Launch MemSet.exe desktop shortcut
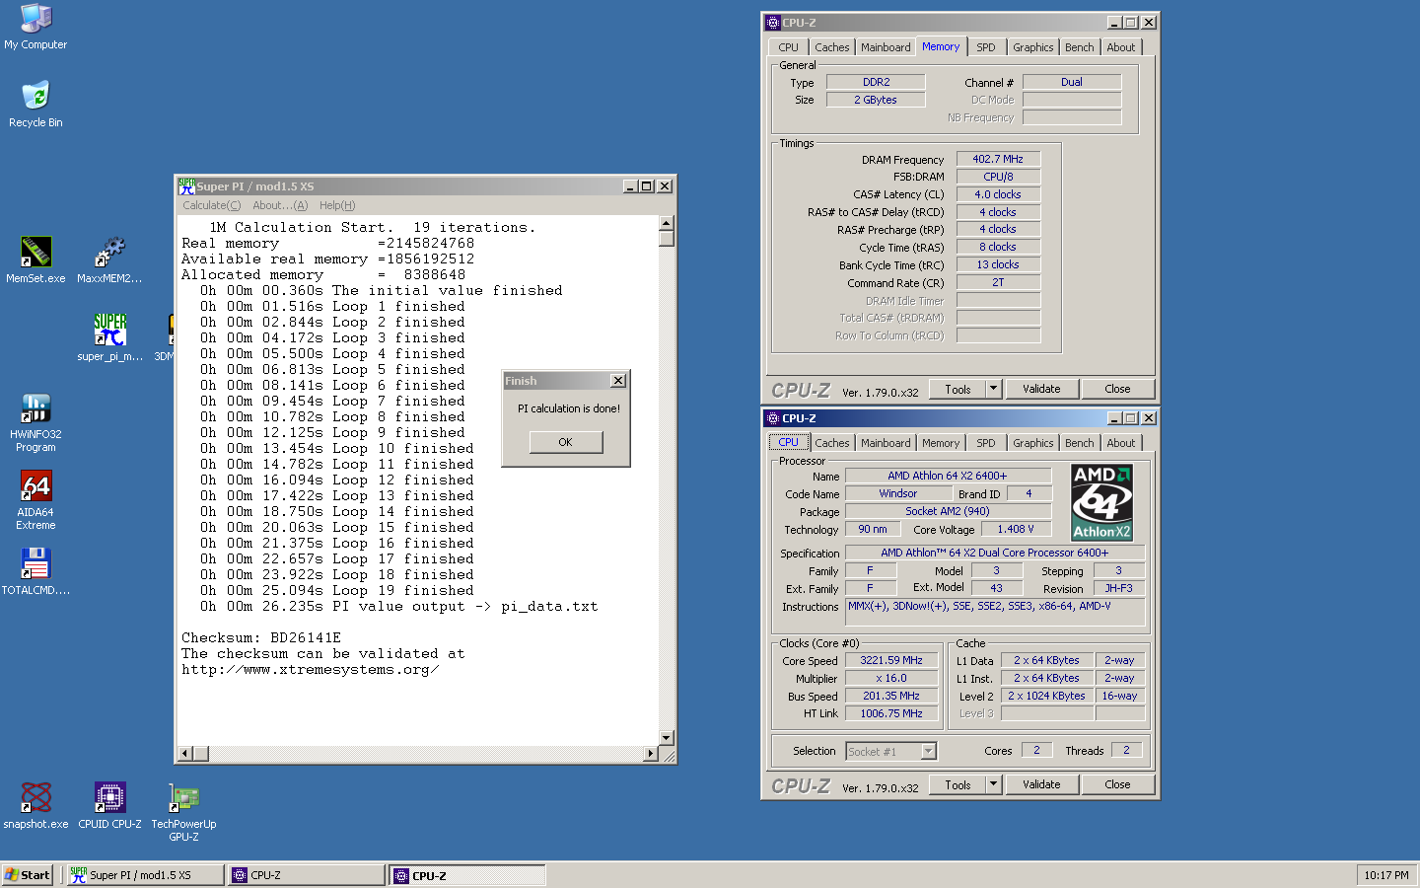 point(35,260)
